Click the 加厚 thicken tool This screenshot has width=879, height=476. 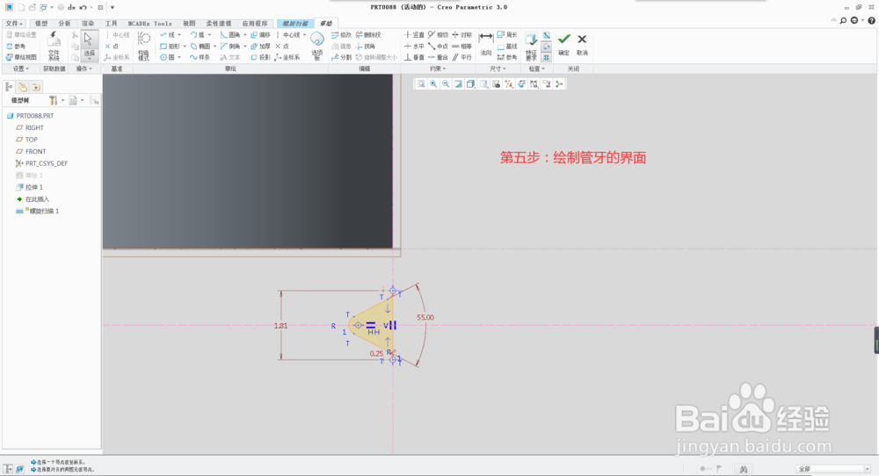click(261, 46)
